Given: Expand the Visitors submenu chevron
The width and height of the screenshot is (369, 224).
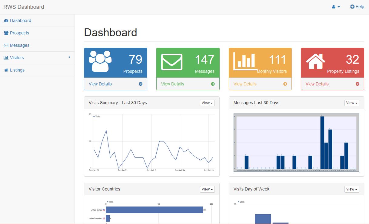Looking at the screenshot, I should pyautogui.click(x=69, y=57).
